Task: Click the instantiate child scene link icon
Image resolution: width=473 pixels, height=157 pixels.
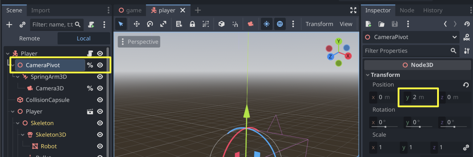Action: tap(22, 24)
